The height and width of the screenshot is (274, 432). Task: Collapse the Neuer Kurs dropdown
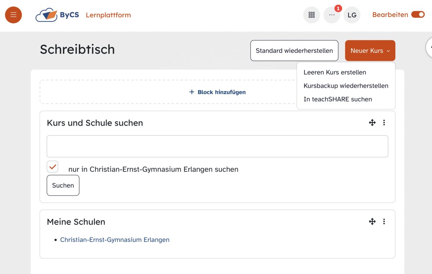(370, 51)
